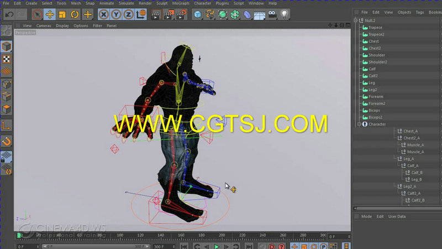Open the deformer objects icon
Screen dimensions: 442x249
pos(247,14)
